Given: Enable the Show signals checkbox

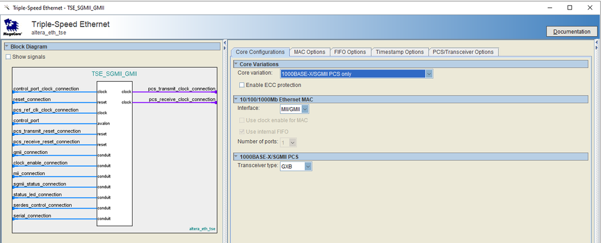Looking at the screenshot, I should [x=8, y=57].
